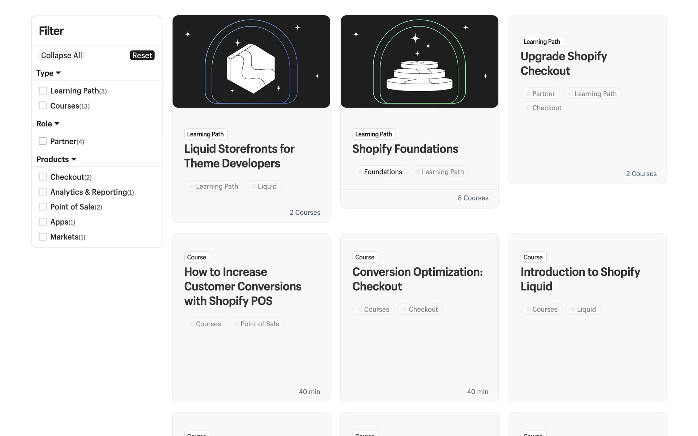Check the Learning Path filter checkbox
This screenshot has height=436, width=698.
[43, 90]
